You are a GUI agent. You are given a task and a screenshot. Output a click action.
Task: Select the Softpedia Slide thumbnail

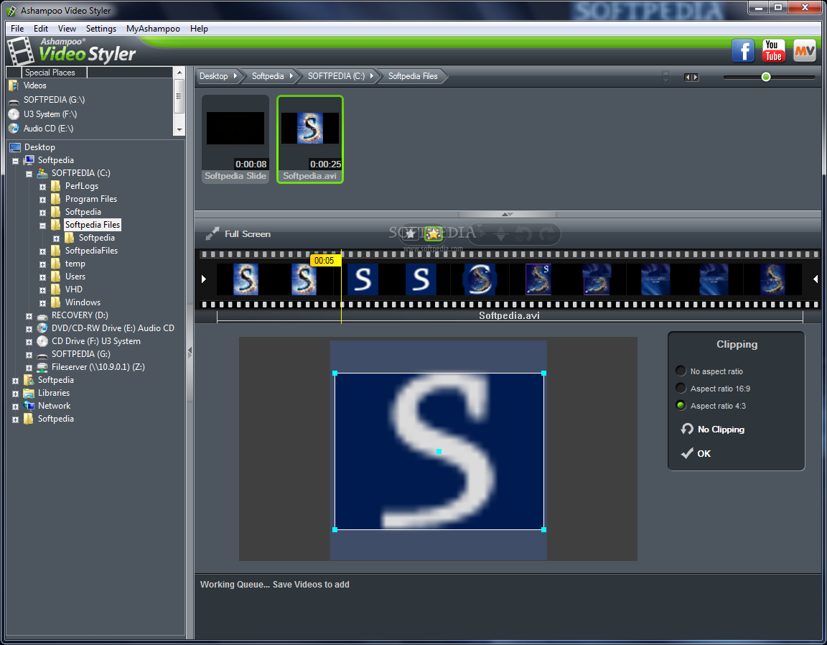235,139
